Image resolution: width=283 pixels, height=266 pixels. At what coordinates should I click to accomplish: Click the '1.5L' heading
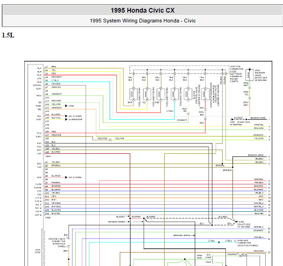pyautogui.click(x=8, y=35)
